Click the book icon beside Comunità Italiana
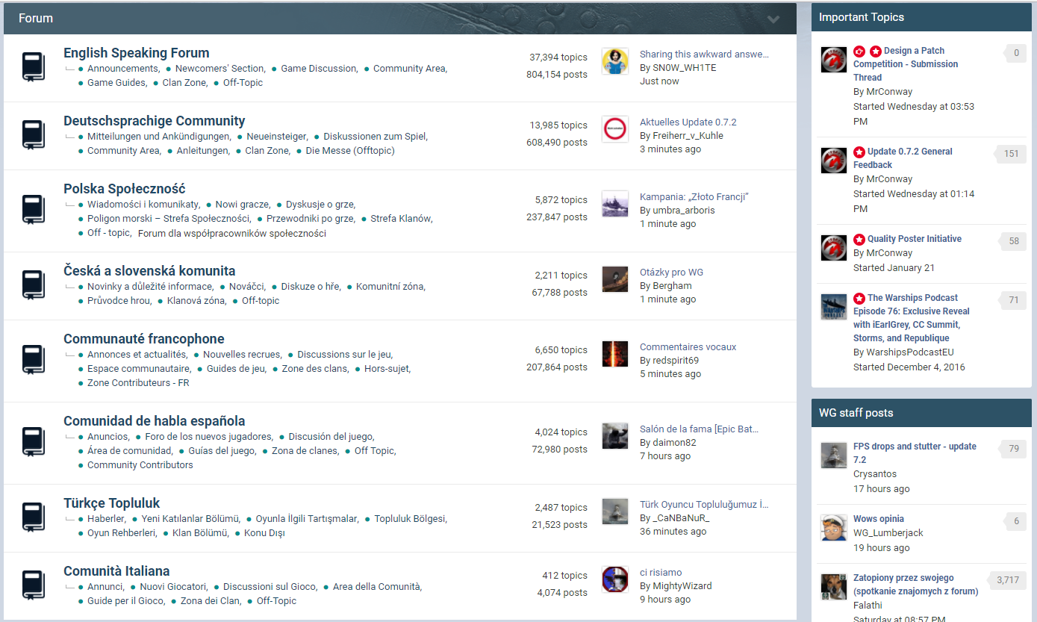 pos(34,585)
